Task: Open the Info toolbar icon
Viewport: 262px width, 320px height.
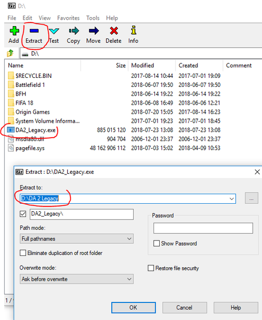Action: [x=134, y=30]
